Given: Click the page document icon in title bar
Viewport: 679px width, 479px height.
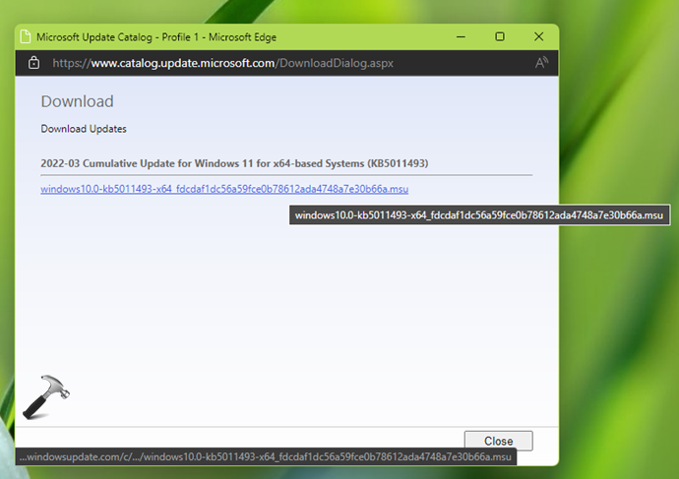Looking at the screenshot, I should point(24,36).
